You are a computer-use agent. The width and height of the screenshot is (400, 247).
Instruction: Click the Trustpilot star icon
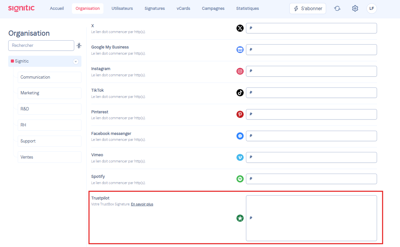coord(240,218)
